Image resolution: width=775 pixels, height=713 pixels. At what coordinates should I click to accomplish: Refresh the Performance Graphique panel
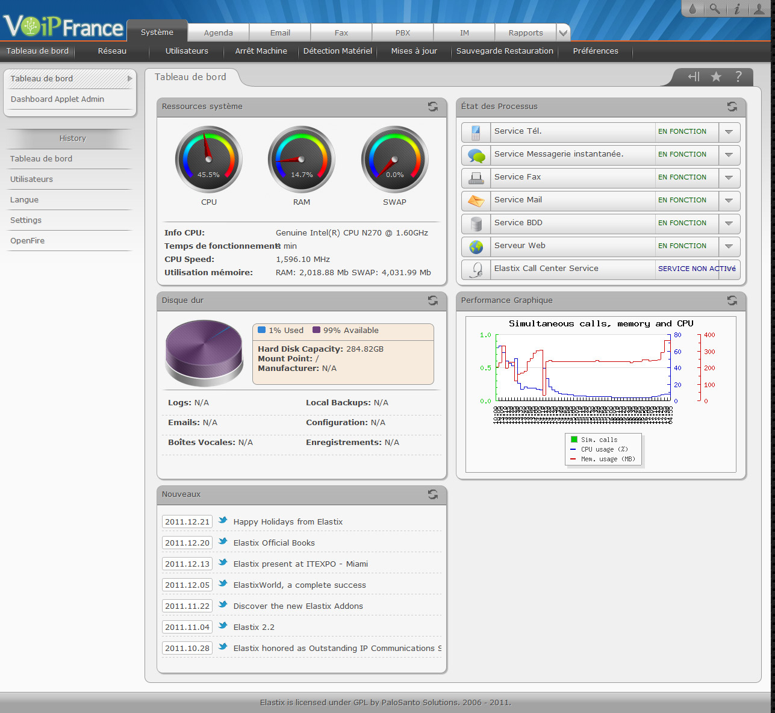(x=732, y=300)
